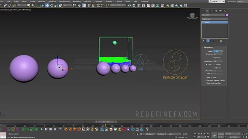248x139 pixels.
Task: Click Add Time Tag in status bar
Action: coord(183,137)
